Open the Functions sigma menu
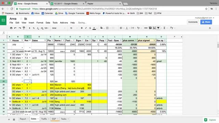This screenshot has width=219, height=123. point(164,28)
